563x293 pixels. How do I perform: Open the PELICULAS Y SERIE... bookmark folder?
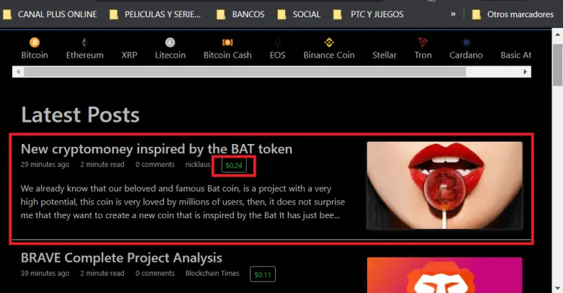click(155, 14)
